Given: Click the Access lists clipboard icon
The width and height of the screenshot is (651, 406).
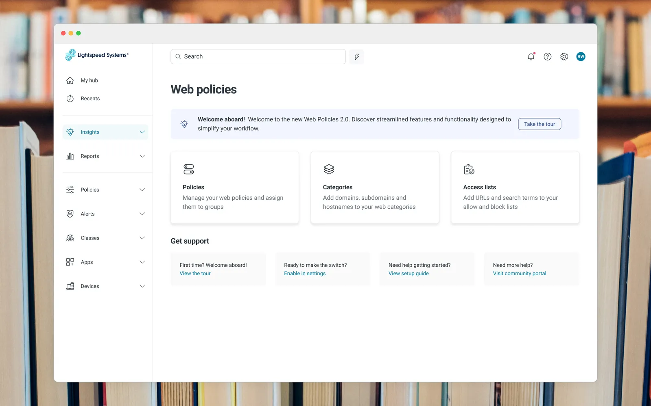Looking at the screenshot, I should click(469, 169).
